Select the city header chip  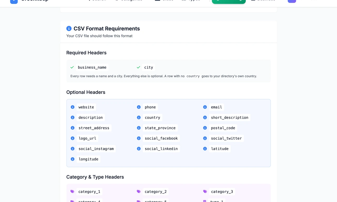pyautogui.click(x=149, y=67)
